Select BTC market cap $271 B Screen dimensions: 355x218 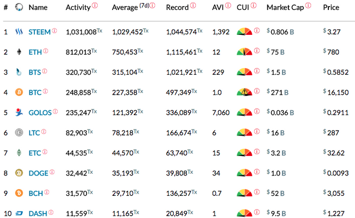pyautogui.click(x=277, y=92)
